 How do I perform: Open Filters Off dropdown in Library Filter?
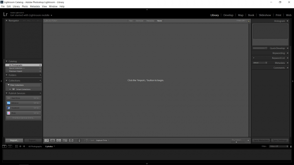pyautogui.click(x=241, y=20)
